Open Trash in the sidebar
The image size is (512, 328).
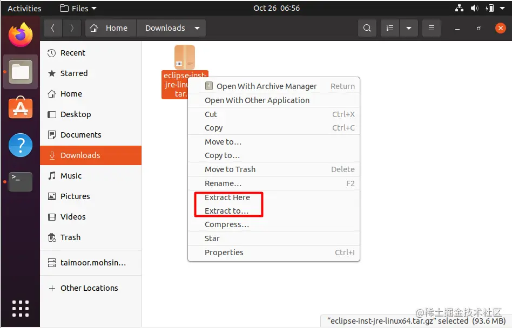[91, 237]
